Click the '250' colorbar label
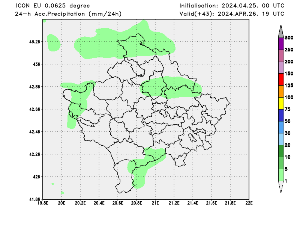The width and height of the screenshot is (300, 232). [x=289, y=50]
